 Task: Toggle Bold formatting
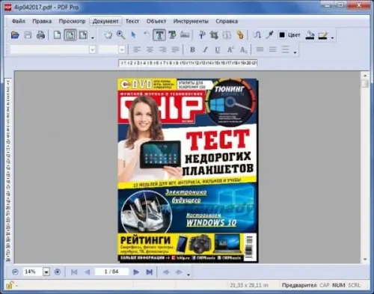(x=192, y=49)
